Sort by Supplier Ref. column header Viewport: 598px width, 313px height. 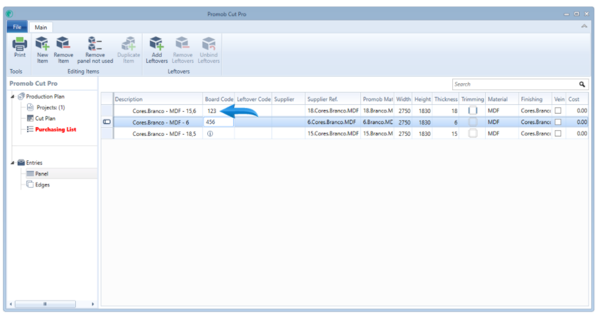[x=333, y=99]
